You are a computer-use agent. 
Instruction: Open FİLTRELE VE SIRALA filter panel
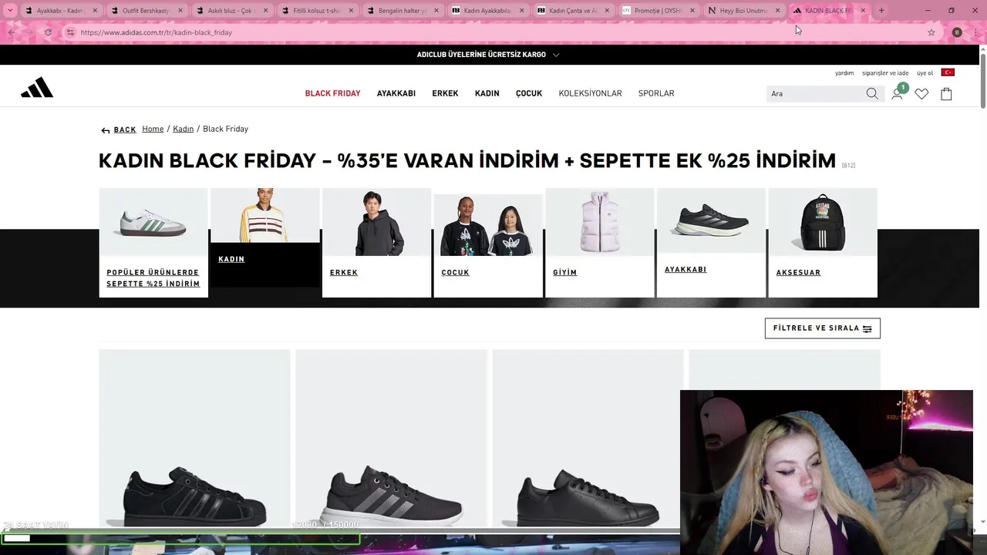point(822,328)
